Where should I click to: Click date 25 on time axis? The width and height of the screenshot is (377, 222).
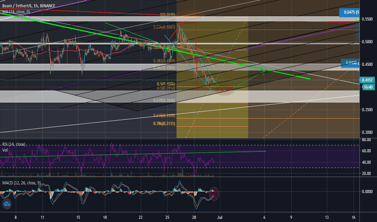(x=167, y=218)
